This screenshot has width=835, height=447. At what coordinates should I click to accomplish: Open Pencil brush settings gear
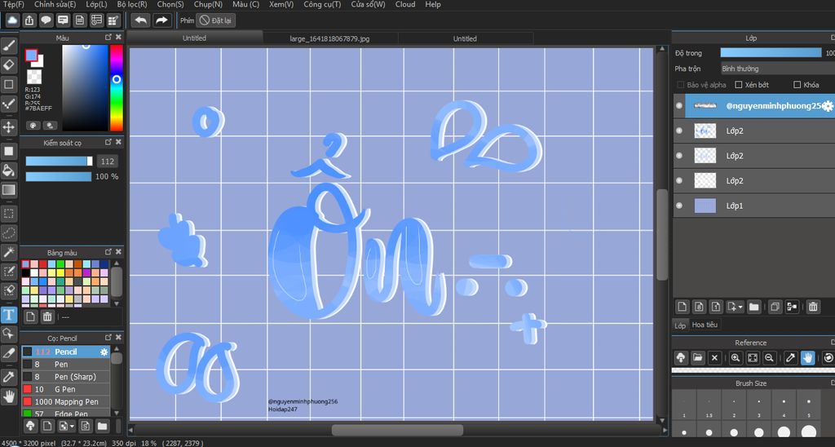104,352
